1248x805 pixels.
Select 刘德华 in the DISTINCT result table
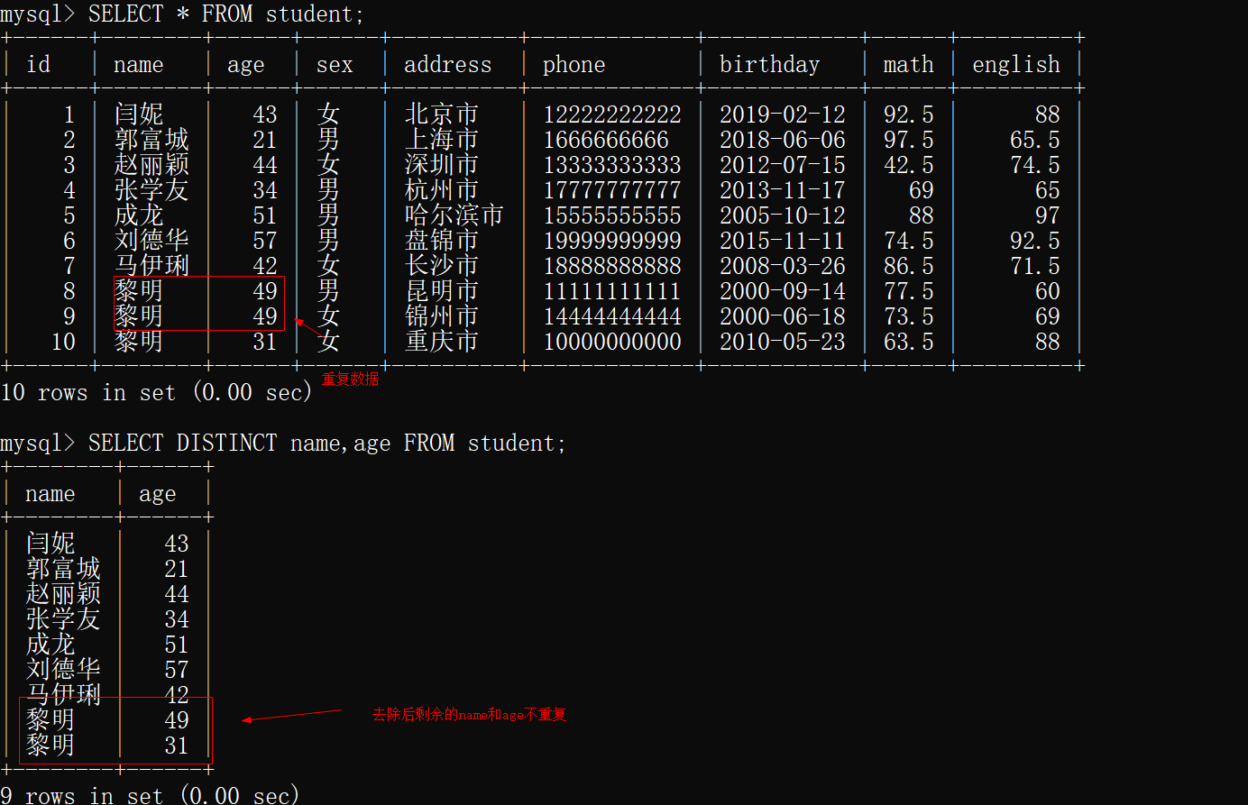coord(63,670)
